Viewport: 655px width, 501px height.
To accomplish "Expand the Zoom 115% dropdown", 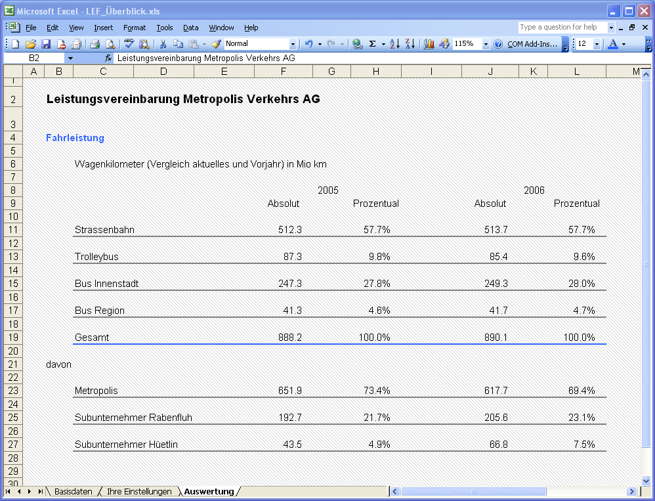I will pos(486,44).
